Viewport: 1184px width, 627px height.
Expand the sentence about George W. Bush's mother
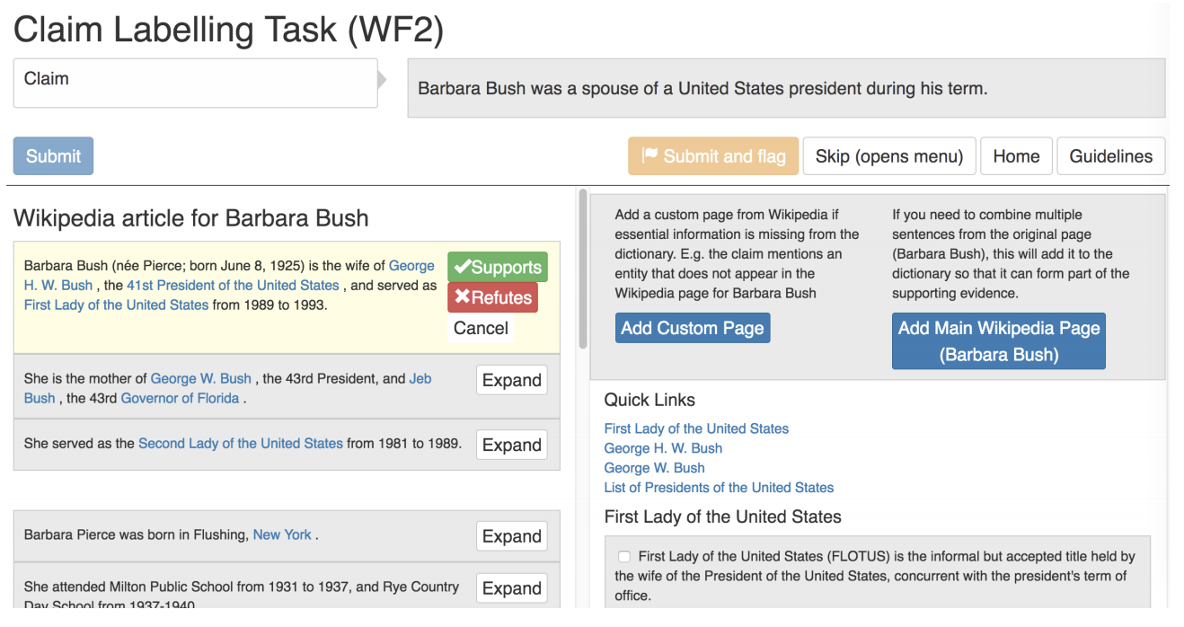click(x=511, y=380)
